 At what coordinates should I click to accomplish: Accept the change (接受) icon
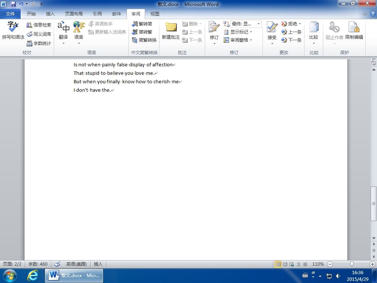click(272, 27)
